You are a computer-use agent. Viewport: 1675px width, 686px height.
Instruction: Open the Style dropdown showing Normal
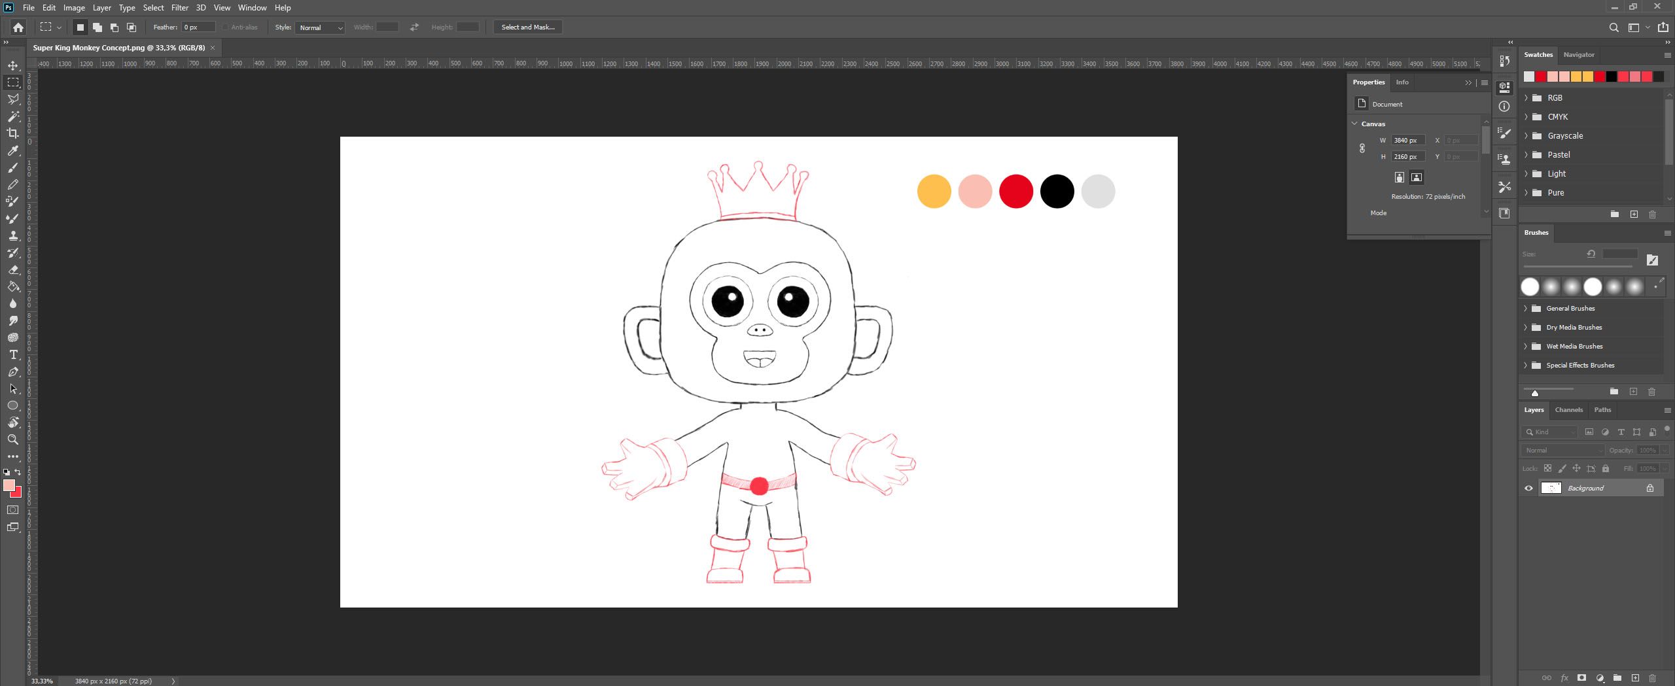pyautogui.click(x=320, y=27)
